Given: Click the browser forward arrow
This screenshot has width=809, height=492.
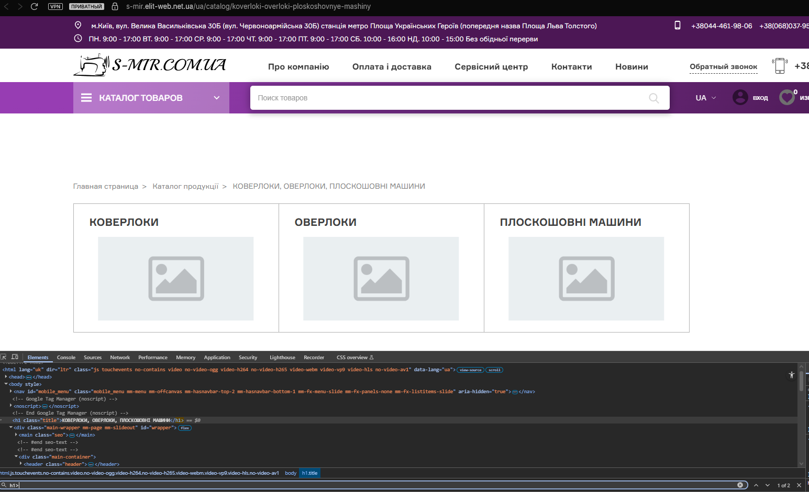Looking at the screenshot, I should pyautogui.click(x=20, y=6).
